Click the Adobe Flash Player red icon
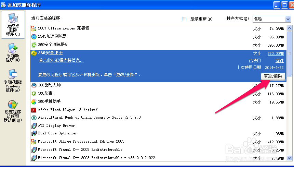The width and height of the screenshot is (294, 169). point(34,110)
